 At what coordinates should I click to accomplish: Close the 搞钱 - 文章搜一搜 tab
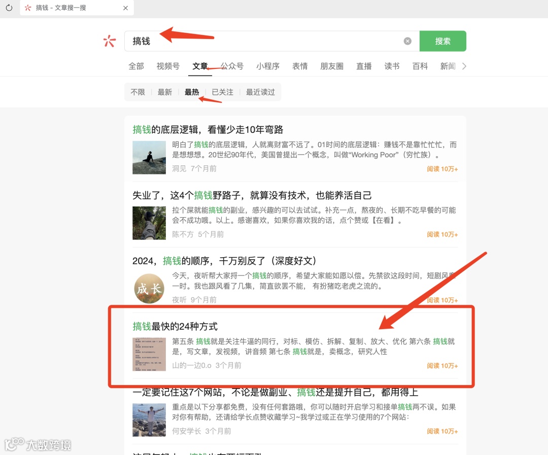coord(125,8)
